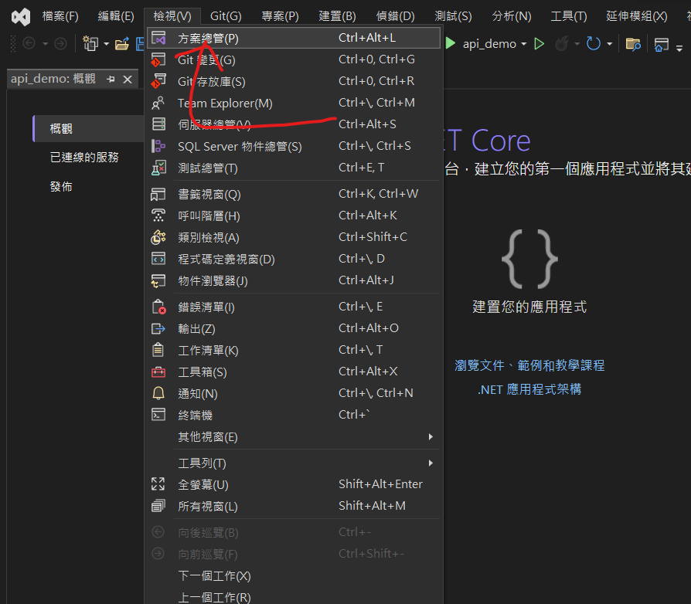Click the Visual Studio logo icon
The width and height of the screenshot is (691, 604).
[x=21, y=17]
